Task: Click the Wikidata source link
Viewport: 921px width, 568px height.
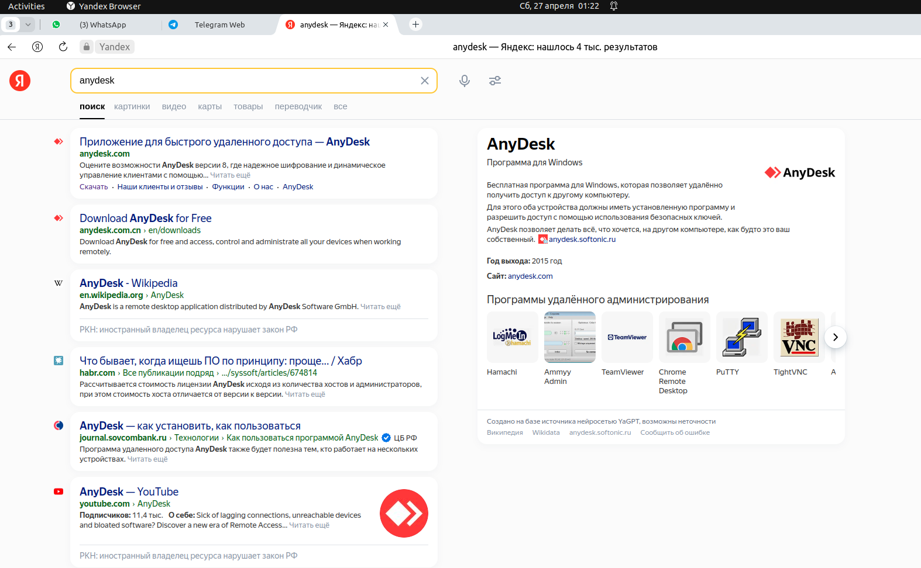Action: (x=546, y=432)
